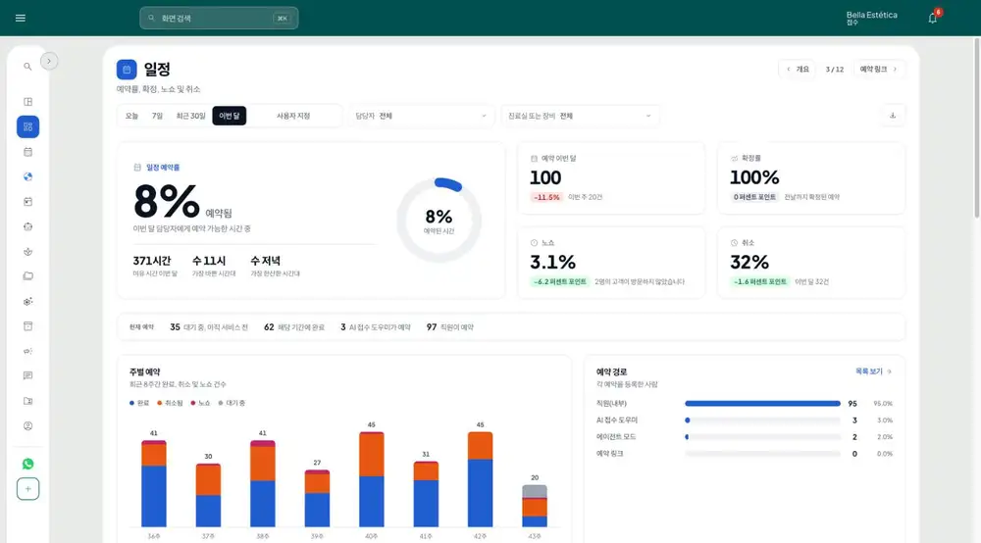Click the plus add button in sidebar
981x543 pixels.
pyautogui.click(x=27, y=489)
